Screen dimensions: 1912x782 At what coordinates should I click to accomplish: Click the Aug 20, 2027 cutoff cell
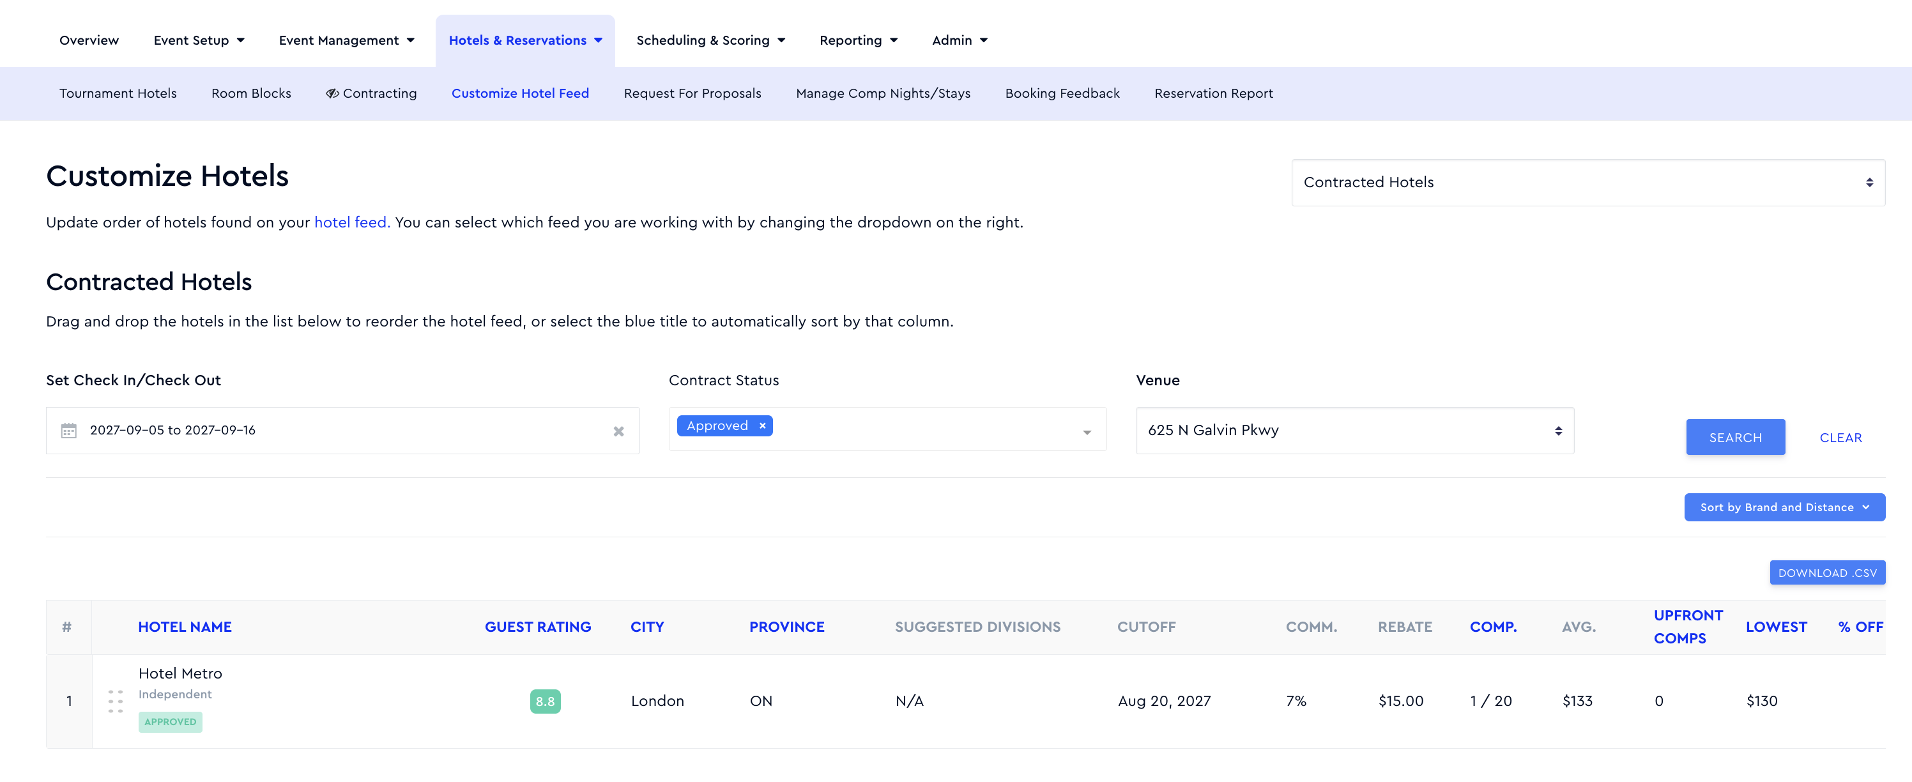point(1164,701)
